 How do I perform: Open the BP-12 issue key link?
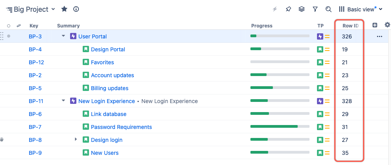[36, 62]
